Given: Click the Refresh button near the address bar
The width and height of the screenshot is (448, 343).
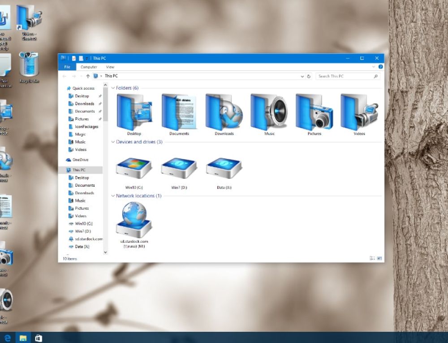Looking at the screenshot, I should coord(309,76).
